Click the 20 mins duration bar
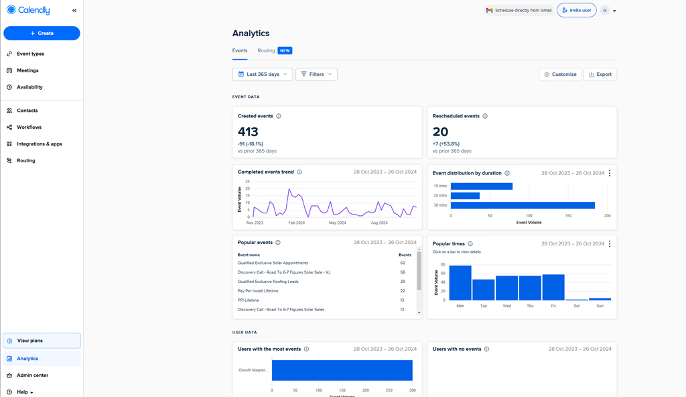The height and width of the screenshot is (397, 686). [465, 196]
